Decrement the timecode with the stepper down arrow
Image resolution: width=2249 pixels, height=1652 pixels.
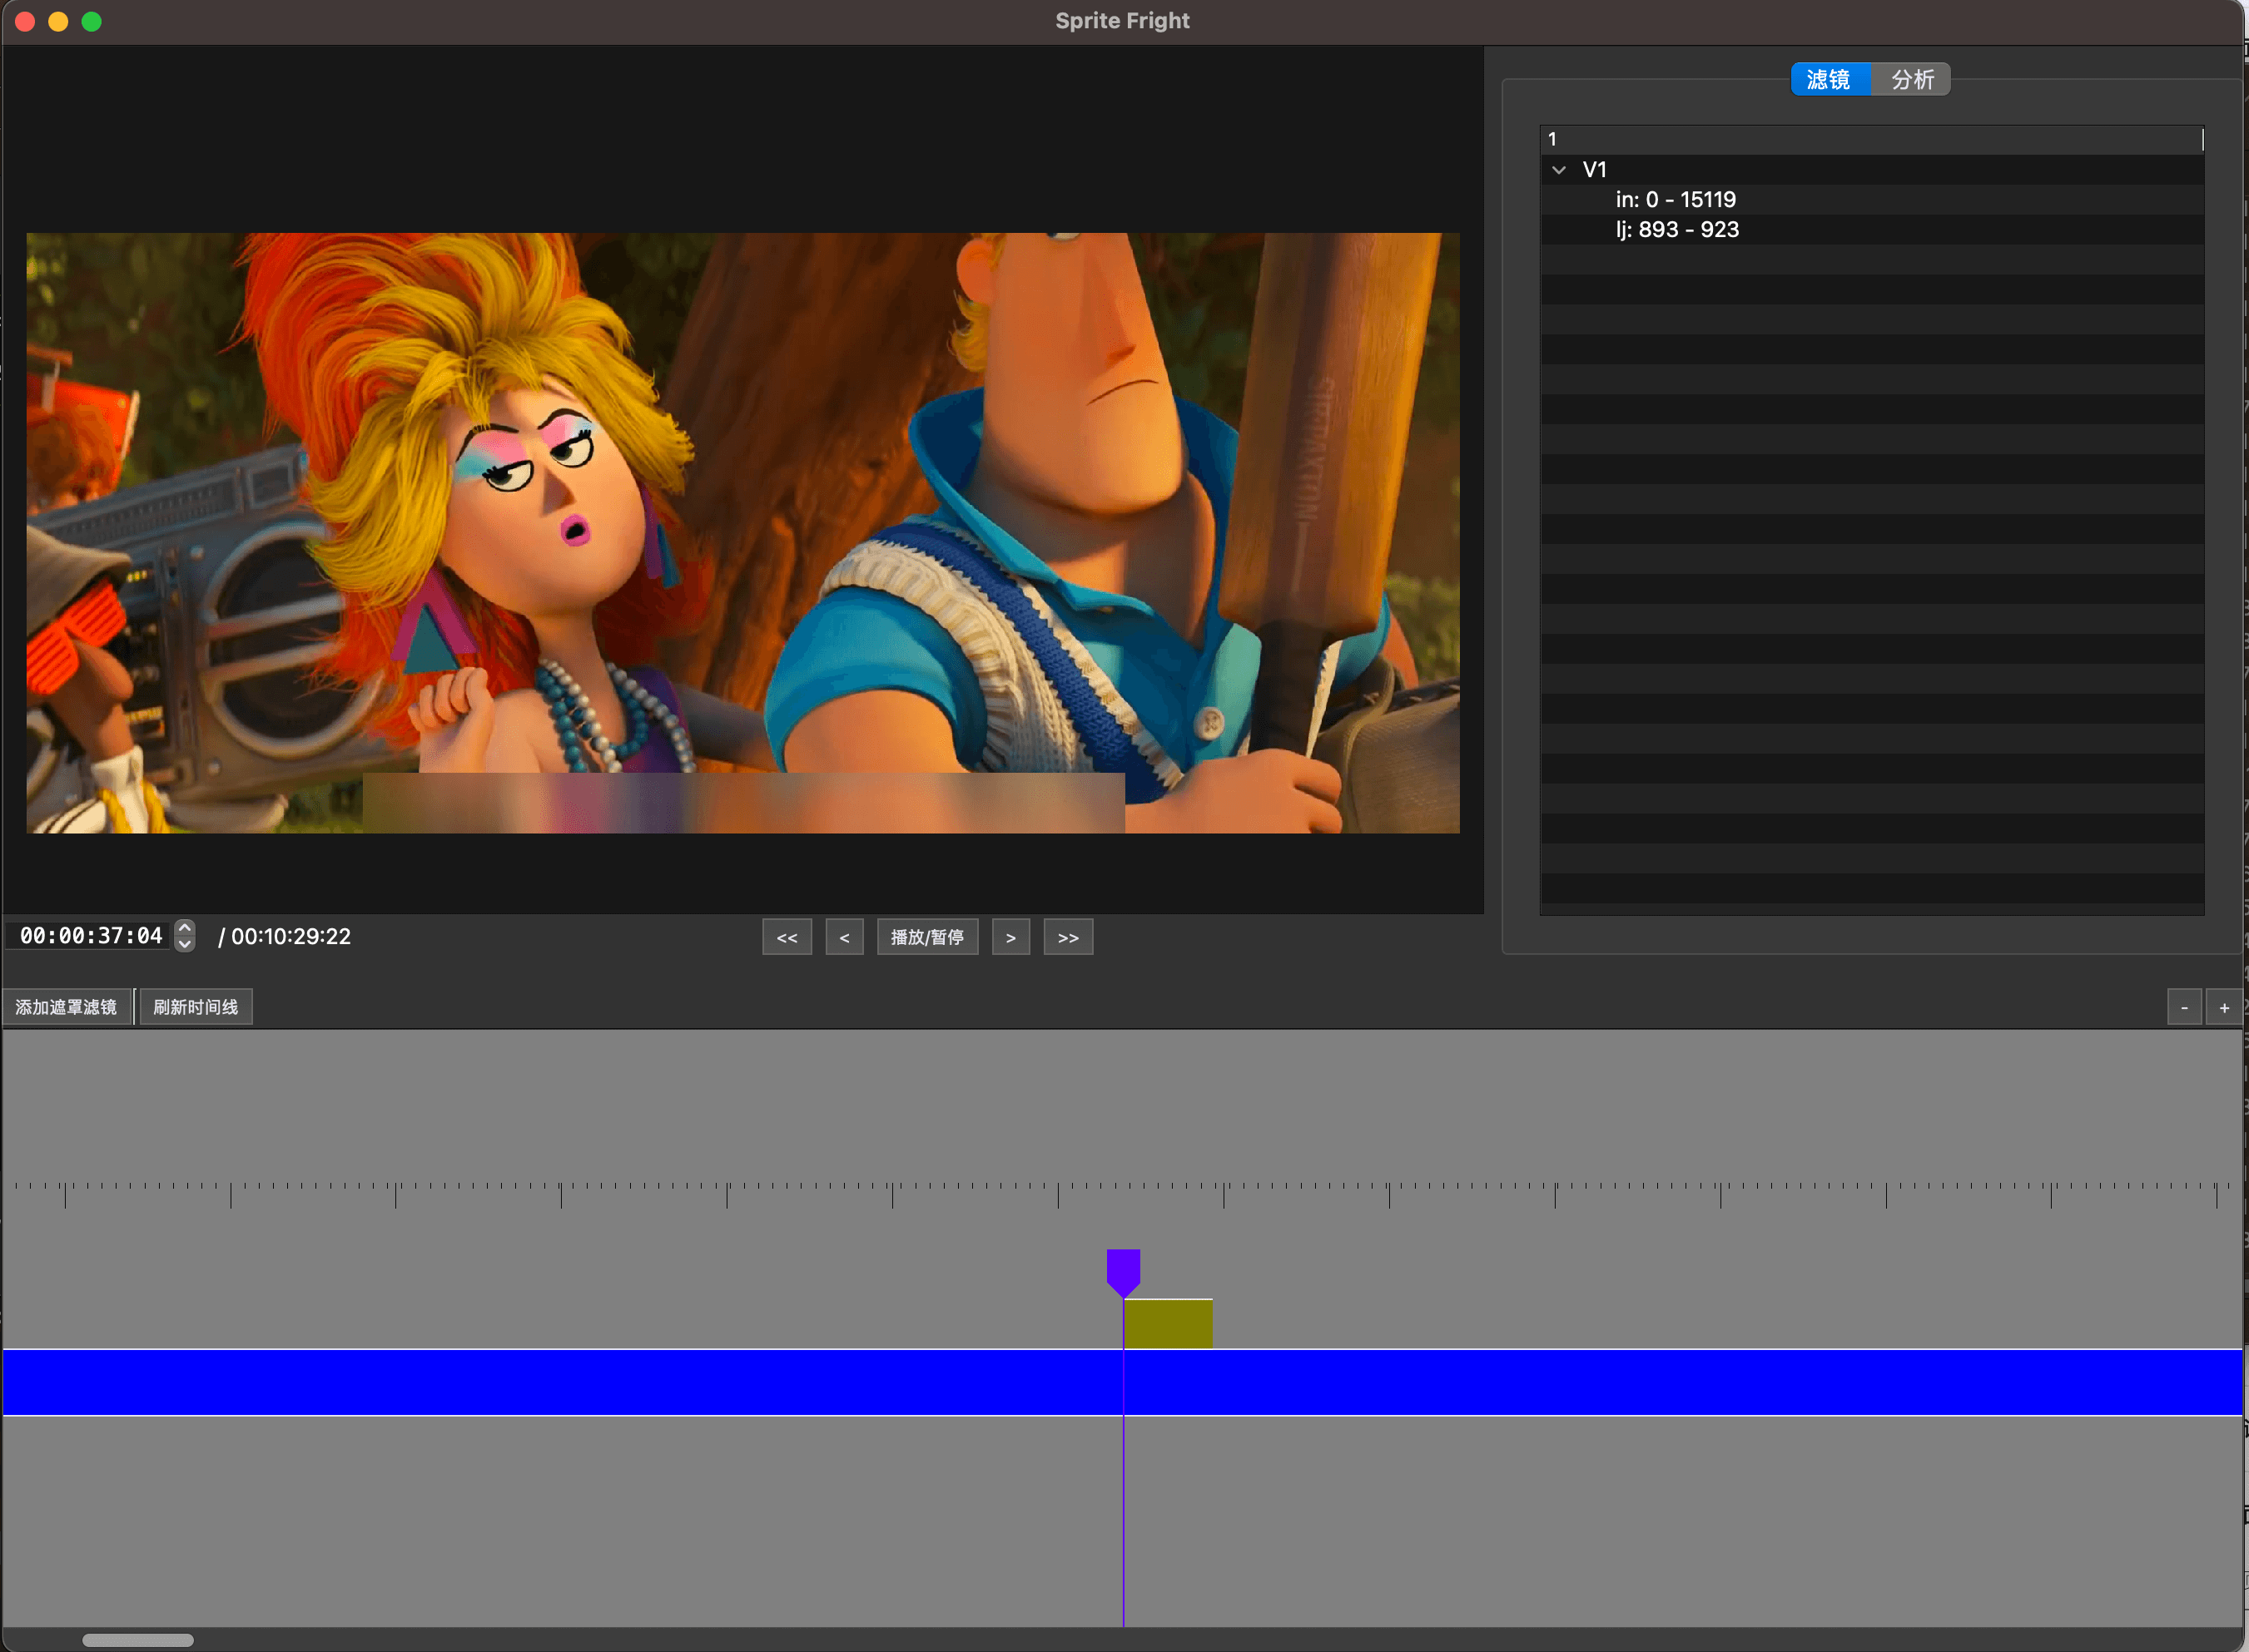click(x=185, y=944)
